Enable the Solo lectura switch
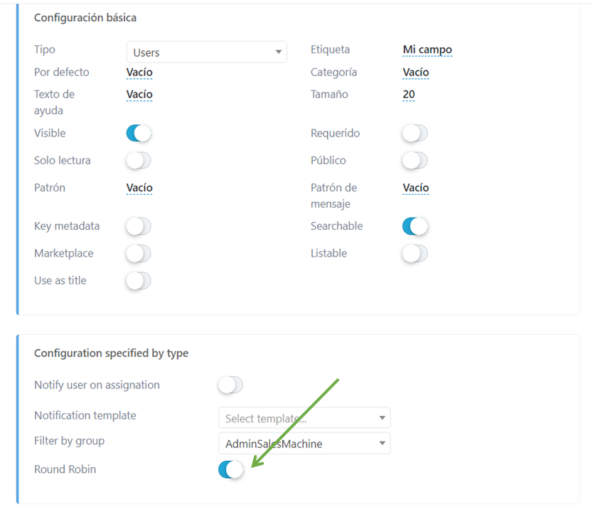Viewport: 593px width, 512px height. point(139,161)
